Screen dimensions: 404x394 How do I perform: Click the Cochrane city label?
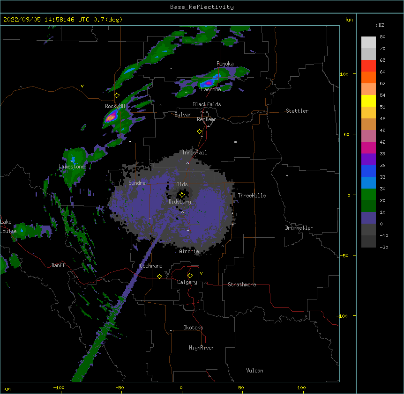point(151,266)
